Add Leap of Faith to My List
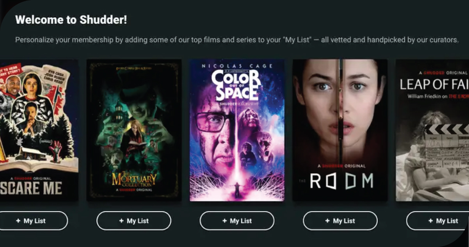The width and height of the screenshot is (469, 247). 438,221
